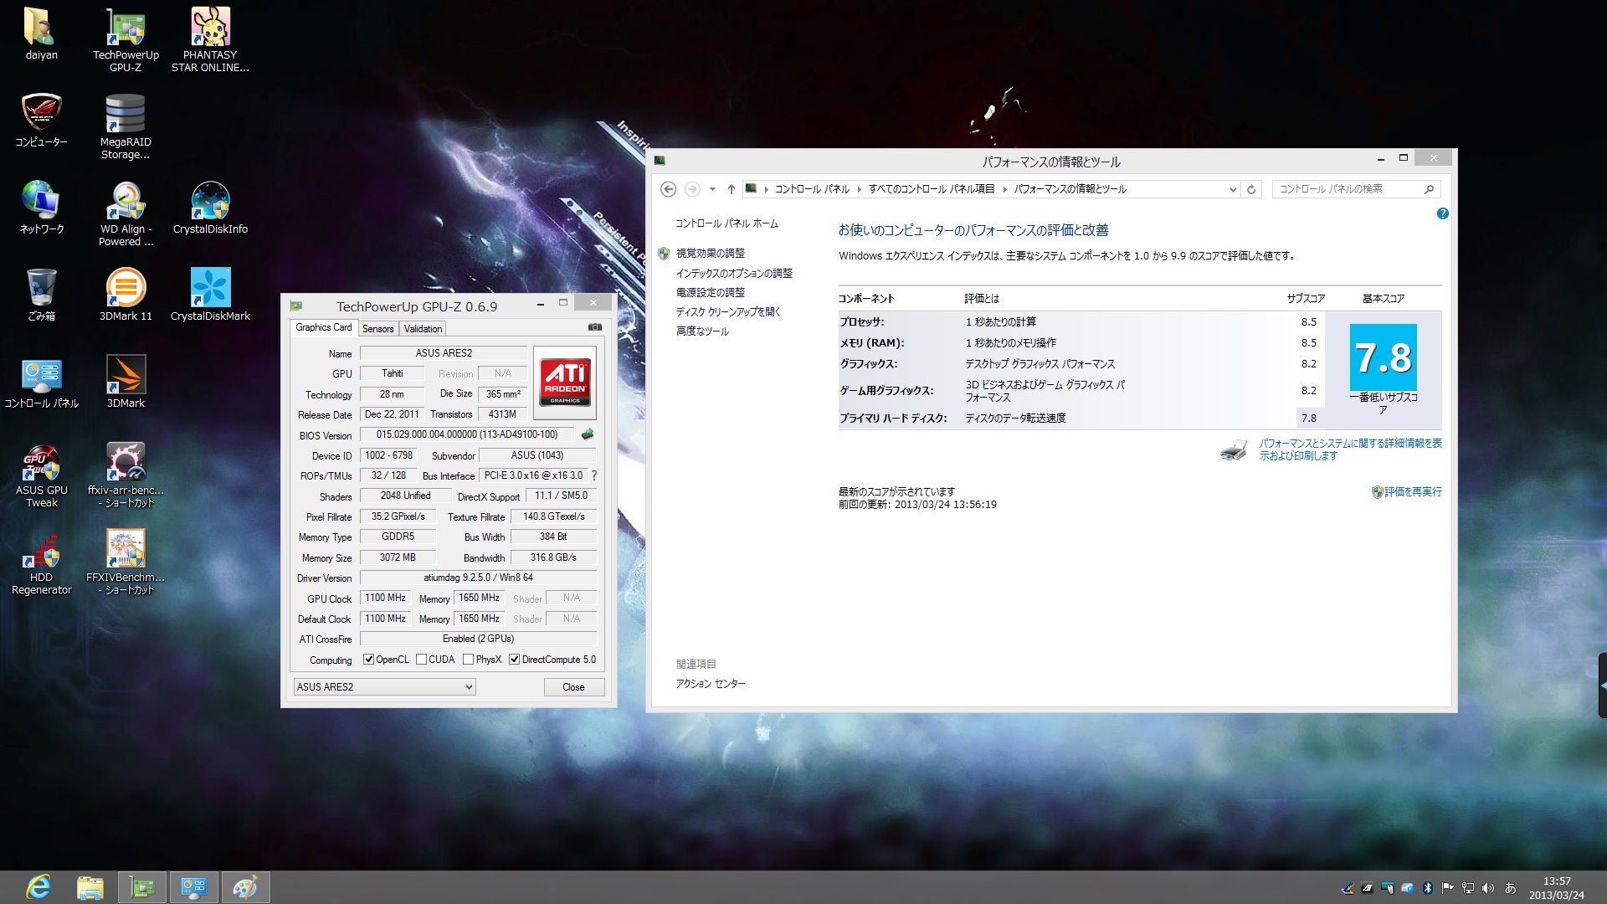The width and height of the screenshot is (1607, 904).
Task: Click the GPU-Z Close button
Action: click(x=573, y=687)
